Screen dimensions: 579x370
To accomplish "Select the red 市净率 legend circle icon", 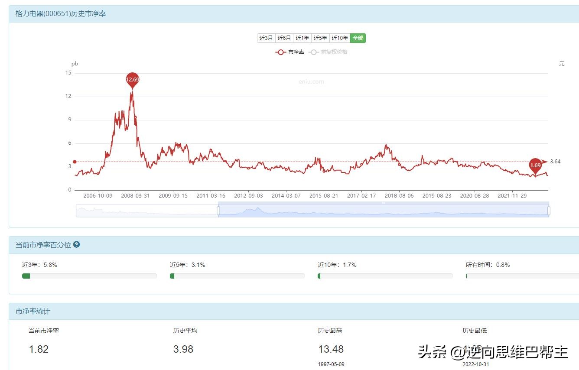I will pyautogui.click(x=280, y=52).
